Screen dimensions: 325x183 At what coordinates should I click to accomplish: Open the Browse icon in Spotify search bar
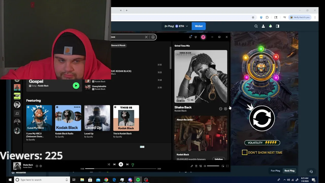pyautogui.click(x=153, y=37)
